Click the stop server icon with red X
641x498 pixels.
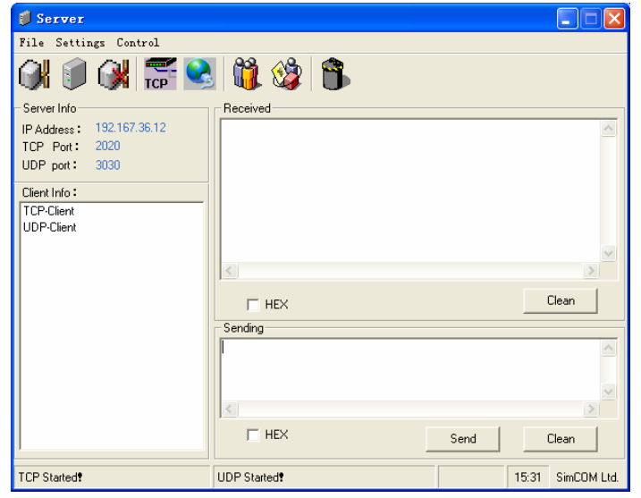114,74
